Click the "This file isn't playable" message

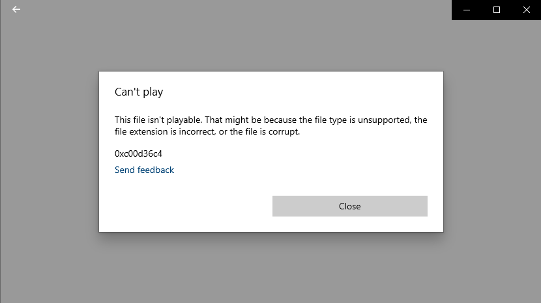(271, 125)
